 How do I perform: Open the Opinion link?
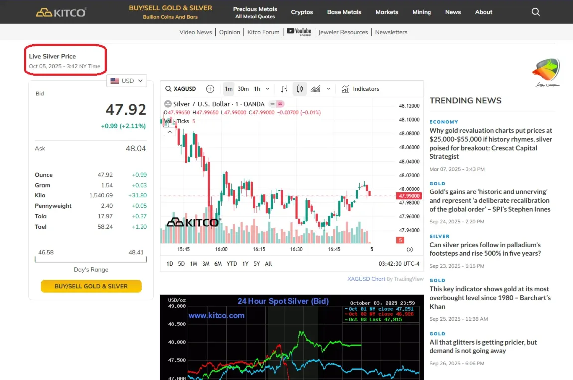[230, 32]
